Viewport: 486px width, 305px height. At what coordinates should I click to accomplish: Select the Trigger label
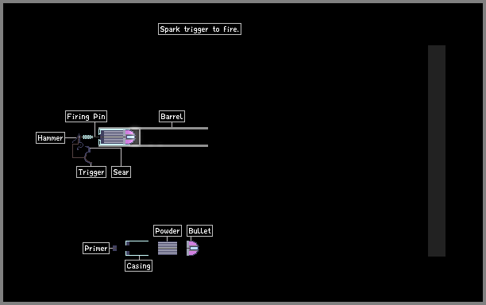point(91,172)
